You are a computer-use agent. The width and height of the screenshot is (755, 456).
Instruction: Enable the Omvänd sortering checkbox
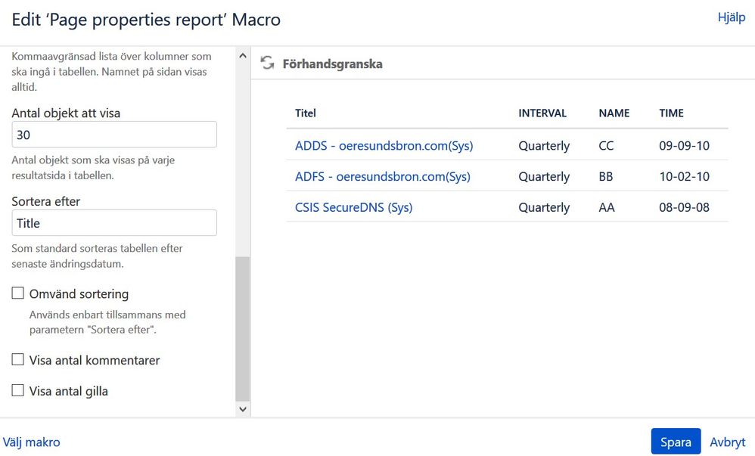pos(18,293)
